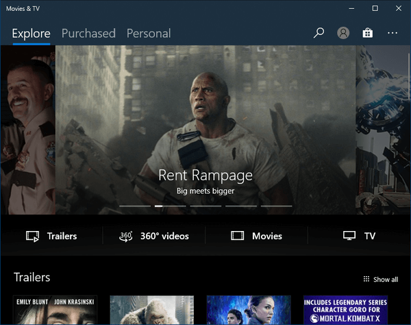Image resolution: width=411 pixels, height=325 pixels.
Task: Show the next slide with the robot
Action: coord(382,130)
